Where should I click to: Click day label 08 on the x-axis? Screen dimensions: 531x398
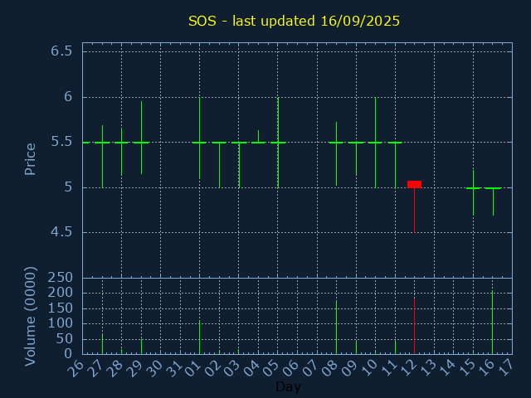coord(329,368)
